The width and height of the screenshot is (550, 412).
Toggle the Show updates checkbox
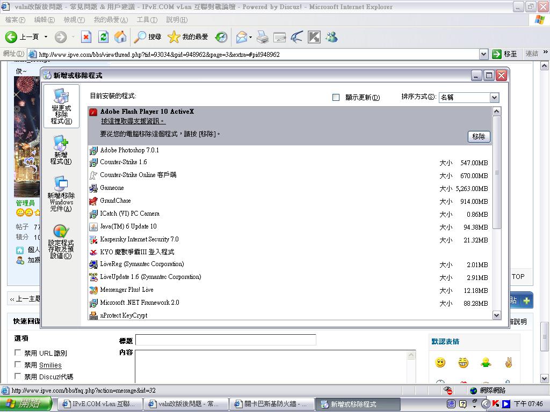click(336, 98)
